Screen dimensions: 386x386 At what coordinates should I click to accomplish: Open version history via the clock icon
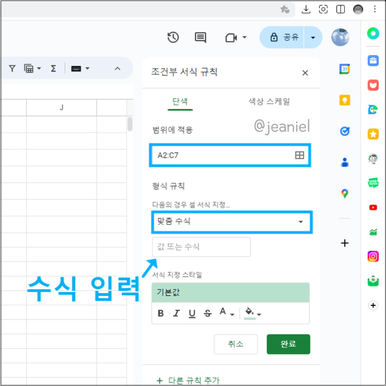coord(172,37)
